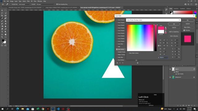This screenshot has height=111, width=198.
Task: Select the Clone Stamp tool
Action: point(6,21)
